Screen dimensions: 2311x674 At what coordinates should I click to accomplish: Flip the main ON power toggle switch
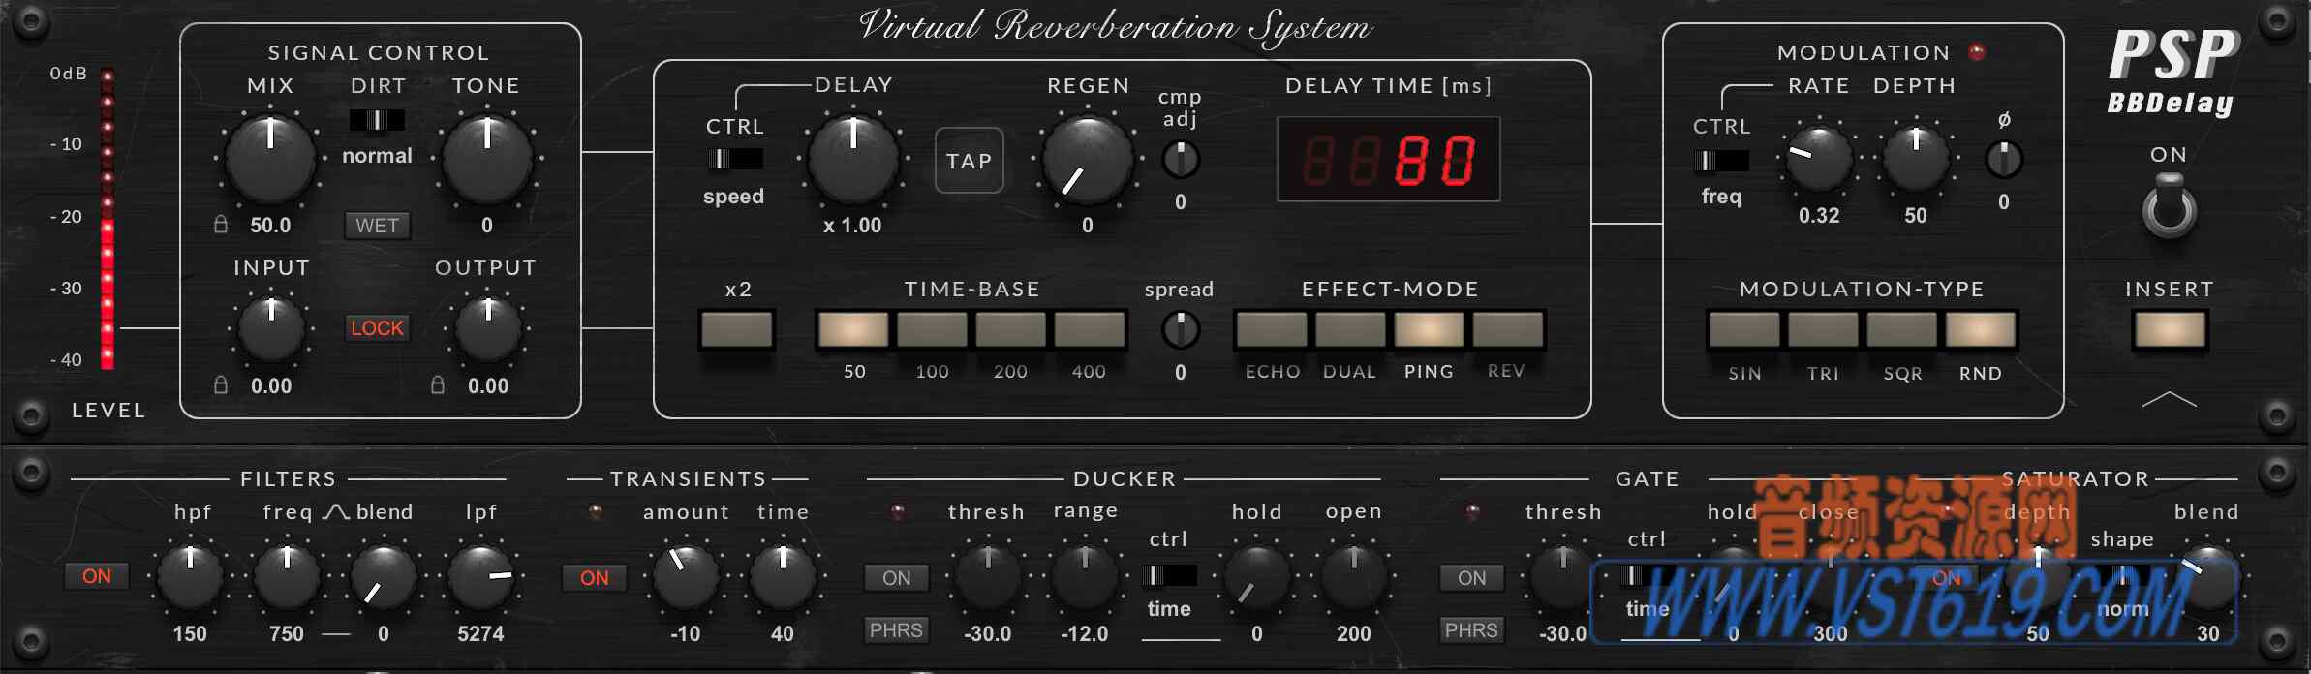click(x=2170, y=206)
